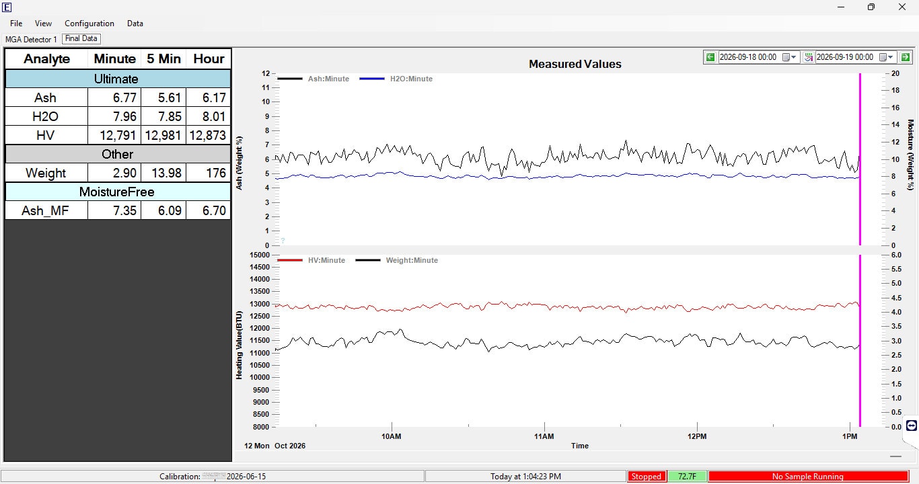Viewport: 919px width, 484px height.
Task: Open the Data menu
Action: coord(135,23)
